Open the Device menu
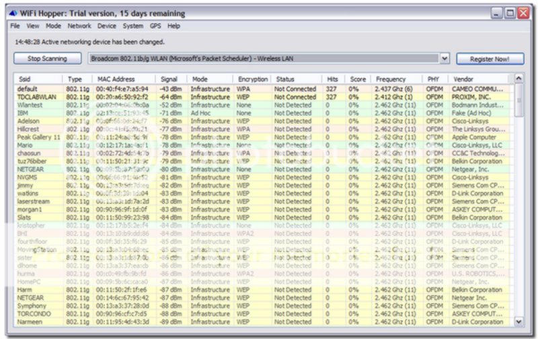Viewport: 538px width, 339px height. (107, 26)
